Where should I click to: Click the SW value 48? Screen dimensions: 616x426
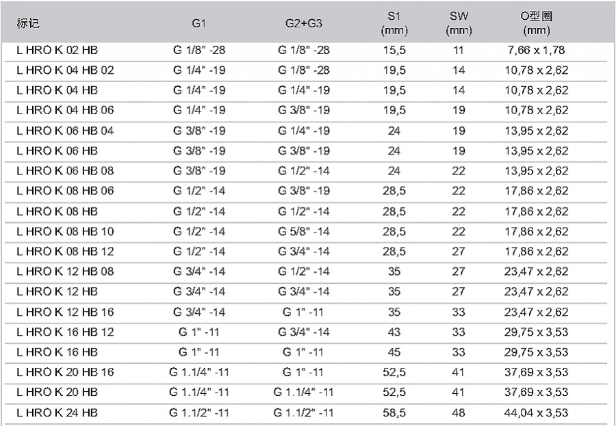[459, 413]
